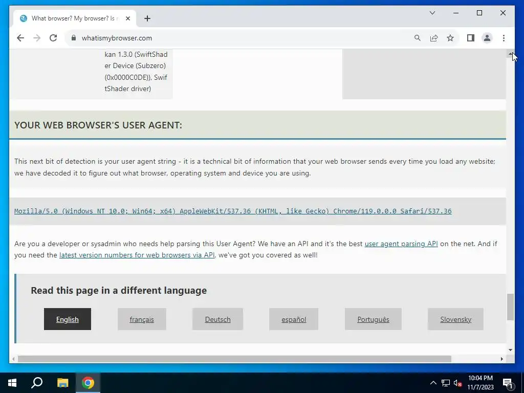Click the vertical scrollbar thumb

pos(510,307)
